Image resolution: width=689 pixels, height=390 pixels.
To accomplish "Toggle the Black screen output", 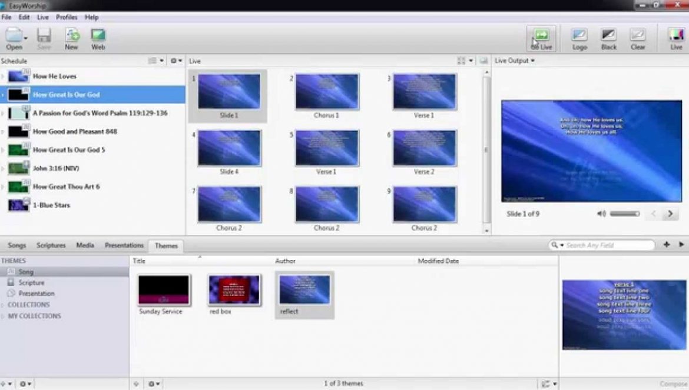I will (x=608, y=36).
